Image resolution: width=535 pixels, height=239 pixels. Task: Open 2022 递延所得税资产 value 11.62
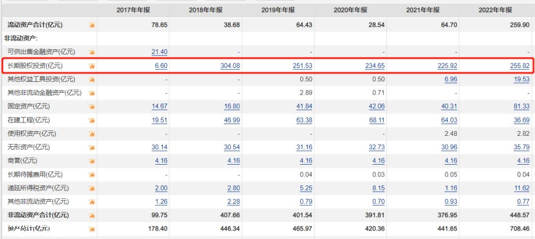tap(522, 188)
